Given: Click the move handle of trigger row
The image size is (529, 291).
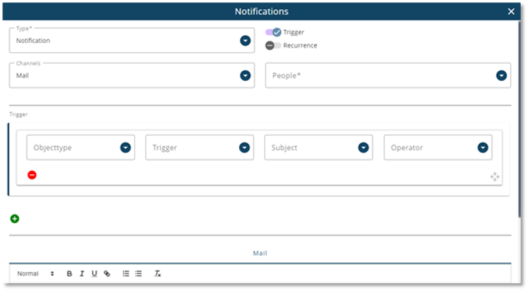Looking at the screenshot, I should click(x=495, y=177).
